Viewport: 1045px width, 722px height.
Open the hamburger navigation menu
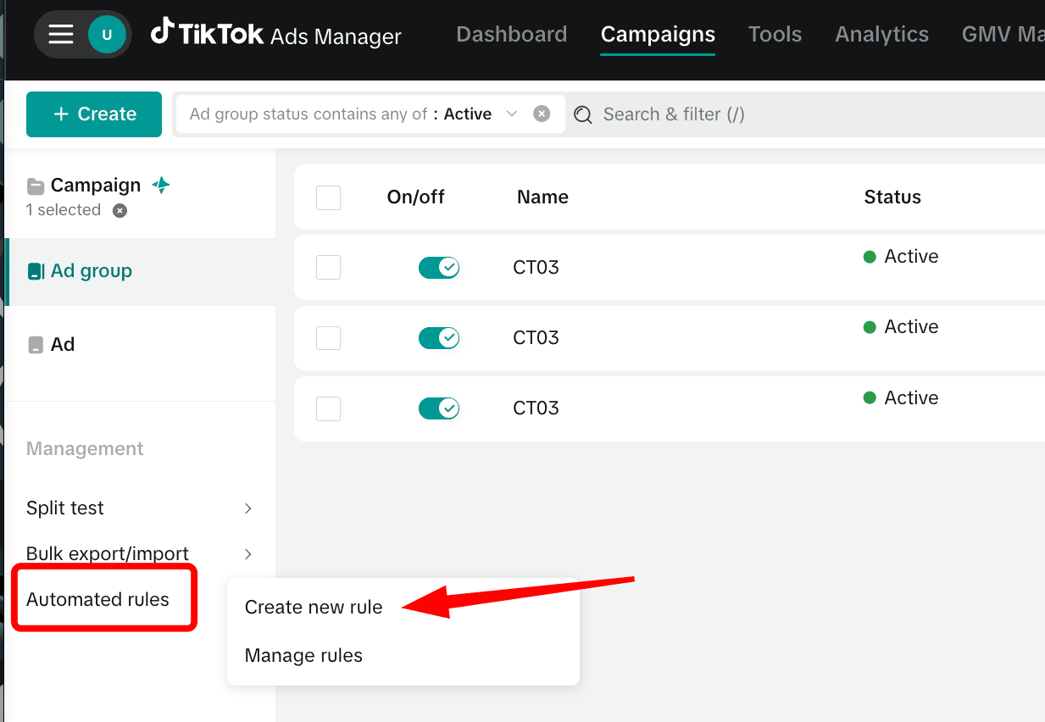(60, 34)
